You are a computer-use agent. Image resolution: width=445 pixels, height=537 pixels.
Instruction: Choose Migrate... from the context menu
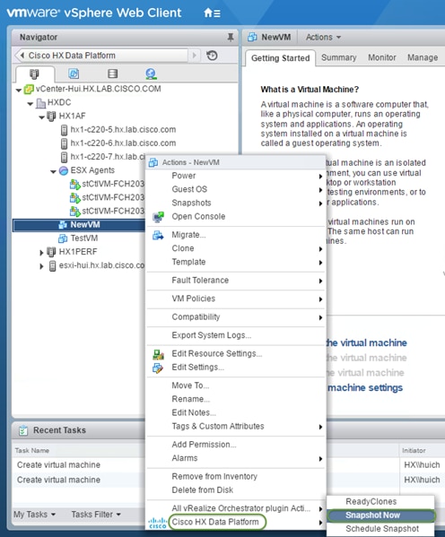coord(188,235)
